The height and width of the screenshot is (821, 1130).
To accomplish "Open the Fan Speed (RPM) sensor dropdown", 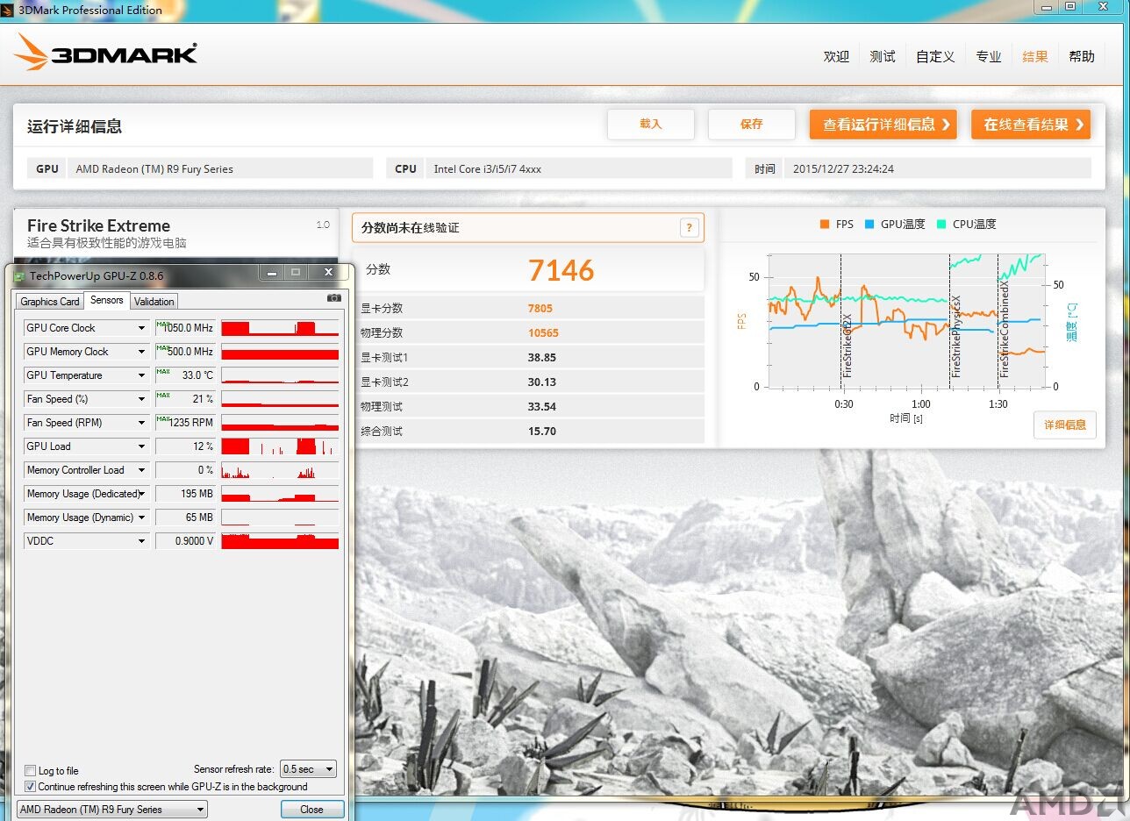I will [141, 423].
